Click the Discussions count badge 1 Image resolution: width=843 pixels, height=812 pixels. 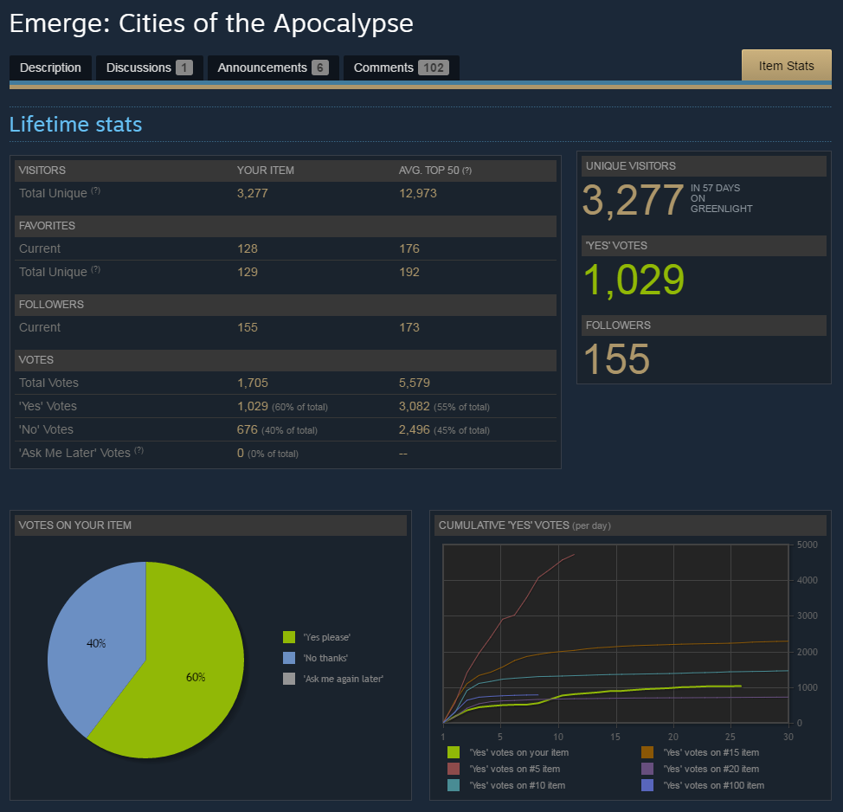pos(183,68)
